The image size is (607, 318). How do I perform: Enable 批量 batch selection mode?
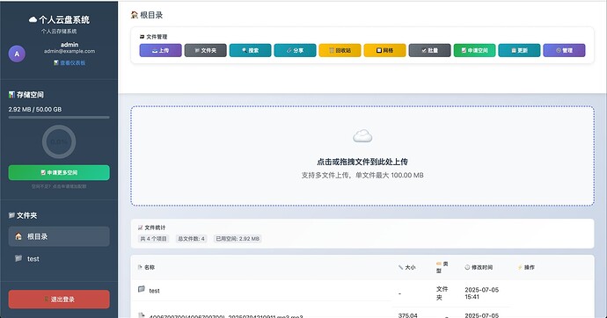(x=429, y=50)
